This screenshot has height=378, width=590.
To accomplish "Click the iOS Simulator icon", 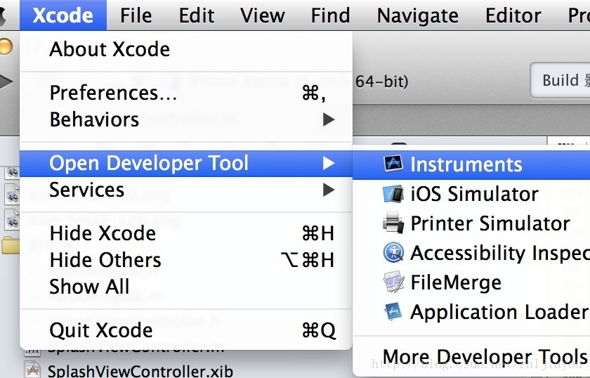I will pyautogui.click(x=393, y=194).
